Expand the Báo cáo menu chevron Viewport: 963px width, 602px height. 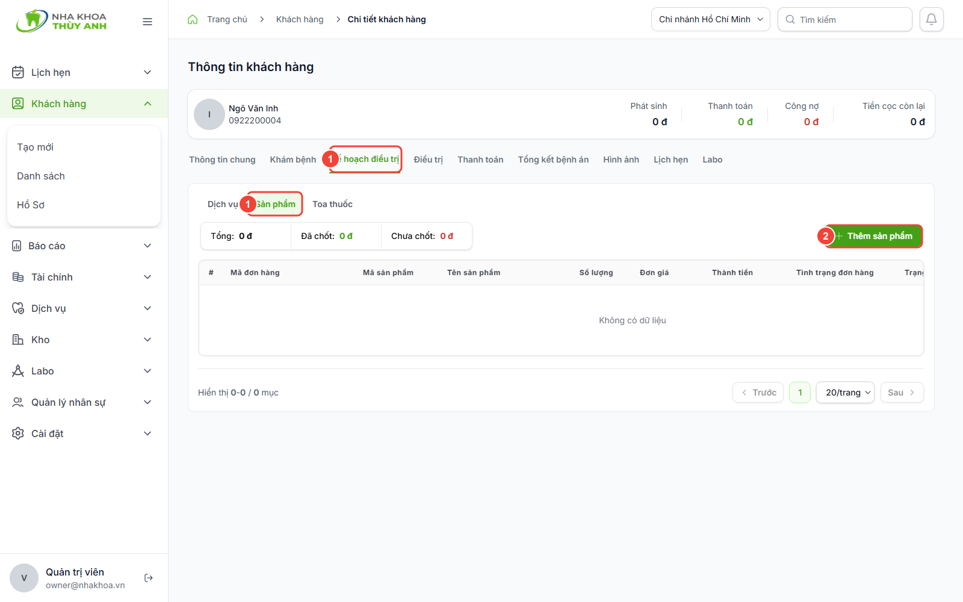coord(147,246)
